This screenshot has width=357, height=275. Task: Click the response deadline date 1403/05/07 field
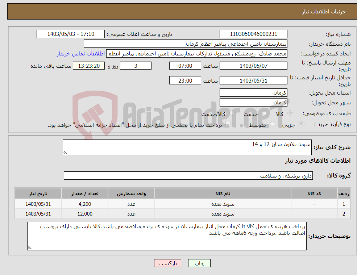pos(253,66)
